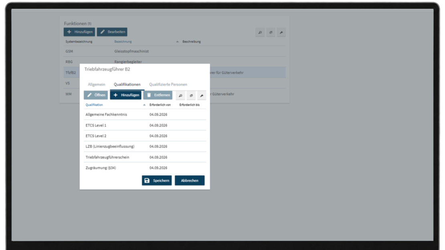This screenshot has height=250, width=445.
Task: Open the Qualifizierte Personen tab
Action: click(168, 84)
